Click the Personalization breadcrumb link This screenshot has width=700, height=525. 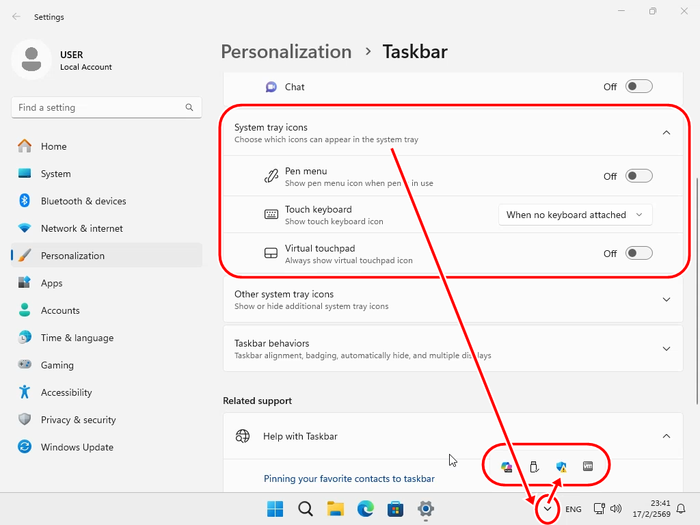(286, 52)
